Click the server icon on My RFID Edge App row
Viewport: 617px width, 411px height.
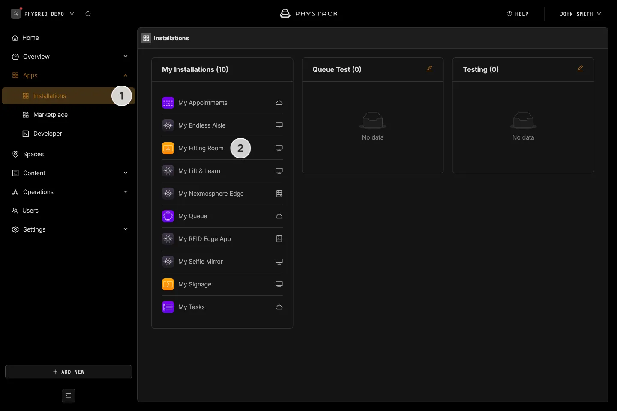(279, 239)
